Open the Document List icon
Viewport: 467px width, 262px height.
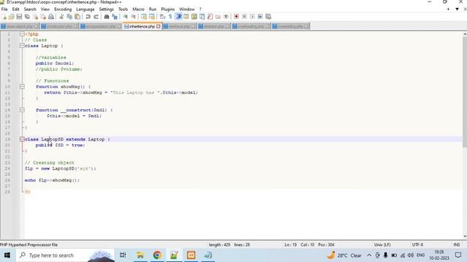coord(202,17)
